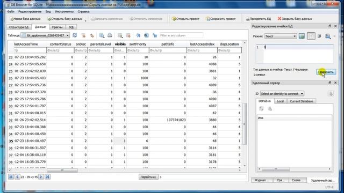Float the Edit Database Cell panel
Image resolution: width=344 pixels, height=193 pixels.
[x=329, y=26]
